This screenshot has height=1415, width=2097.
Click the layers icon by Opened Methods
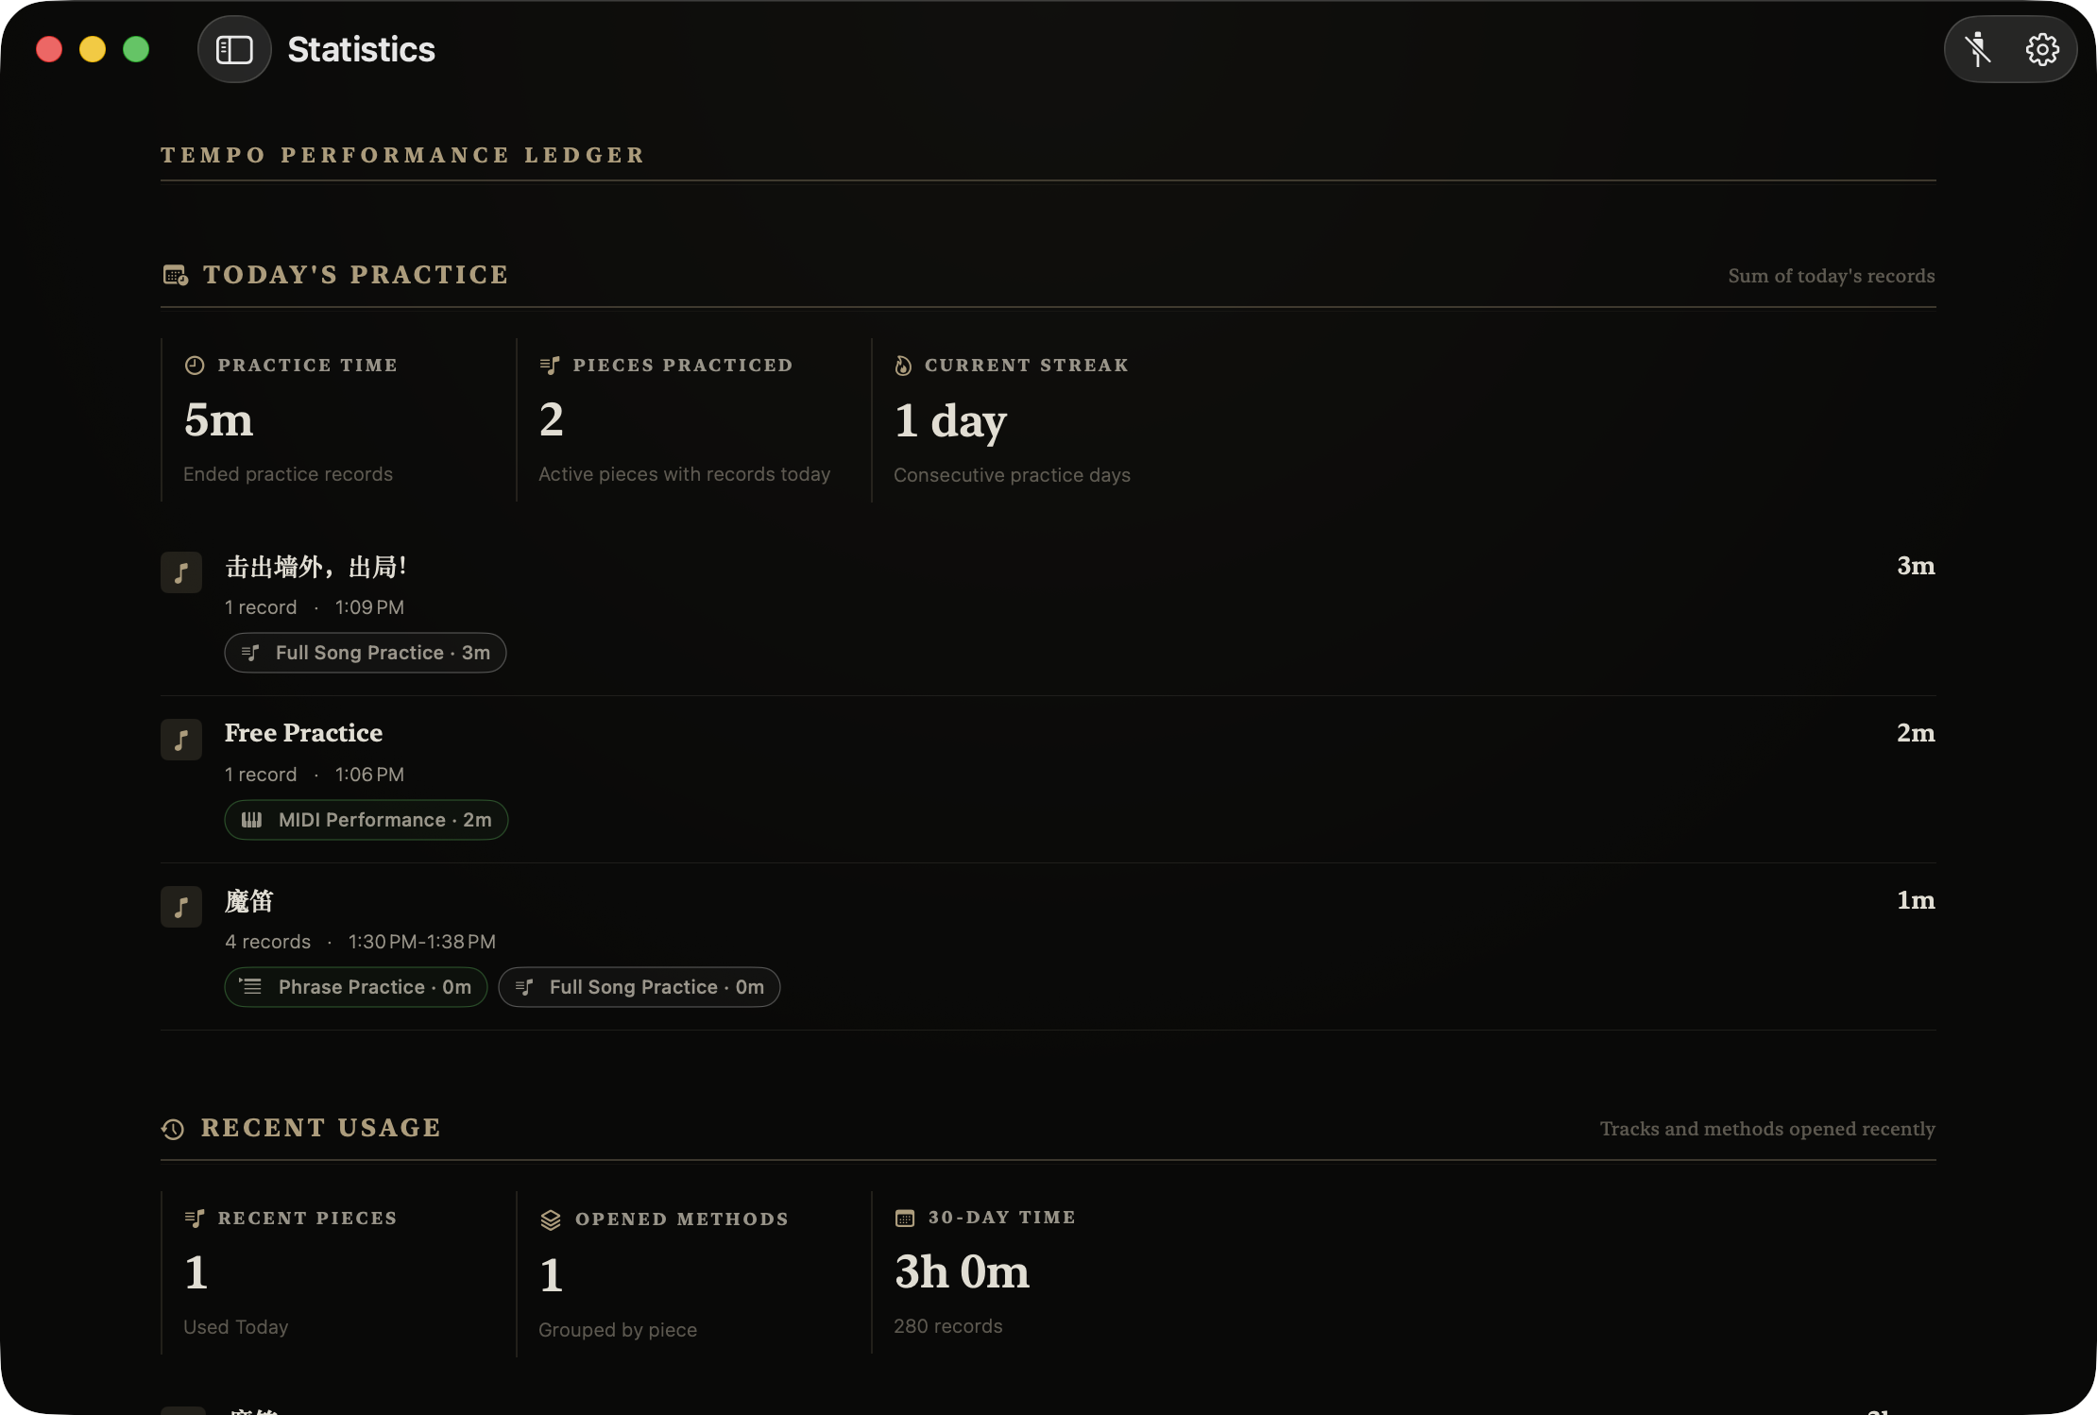[x=551, y=1219]
